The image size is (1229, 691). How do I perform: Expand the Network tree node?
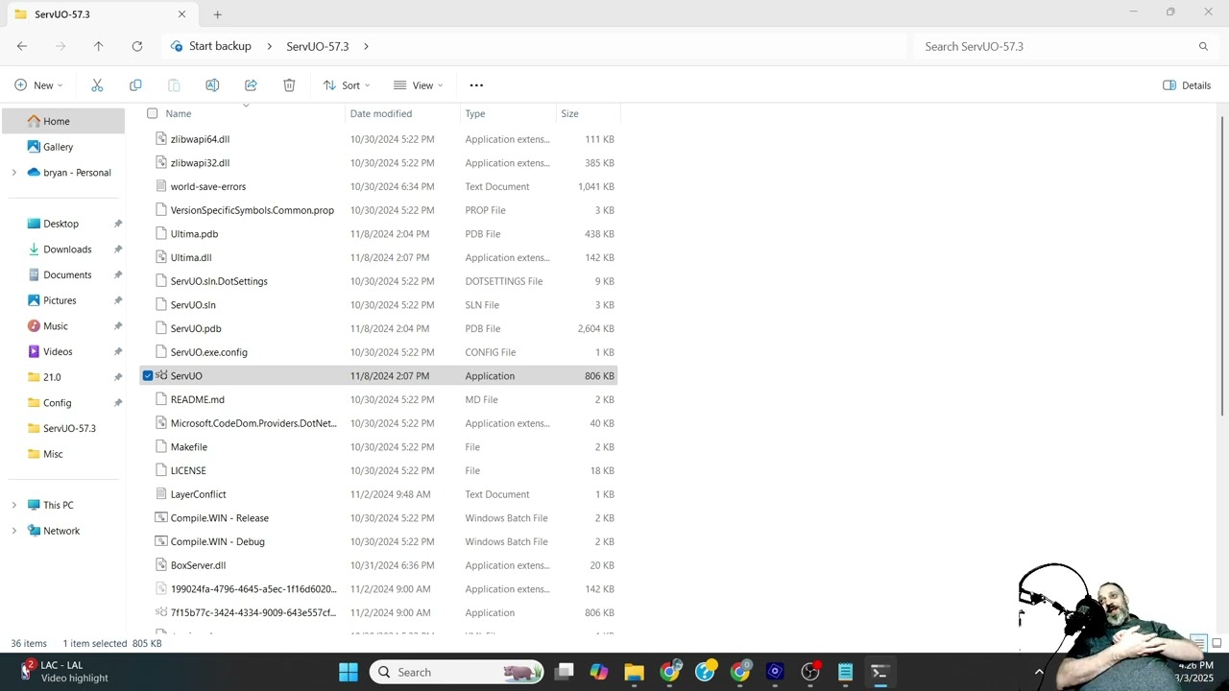tap(13, 531)
